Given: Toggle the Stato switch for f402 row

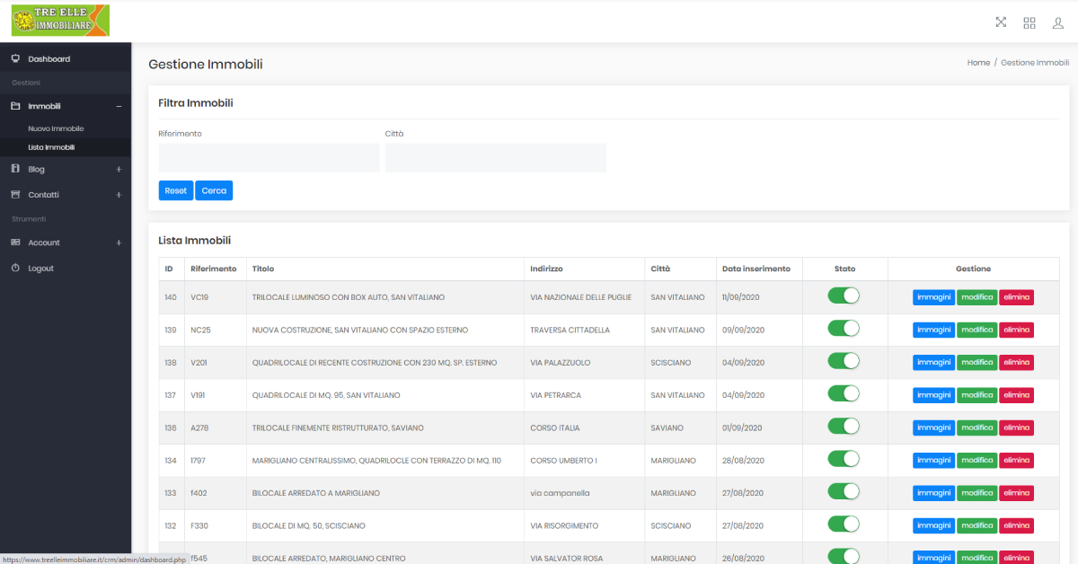Looking at the screenshot, I should pyautogui.click(x=844, y=491).
